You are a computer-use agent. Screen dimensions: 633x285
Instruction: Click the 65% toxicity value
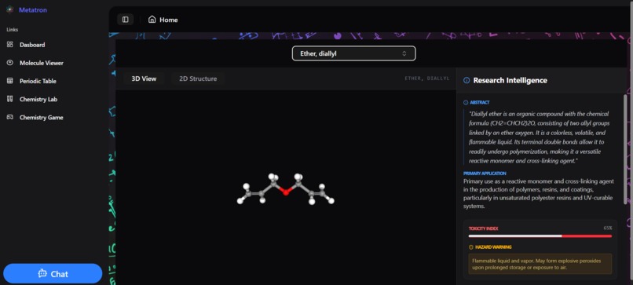[x=608, y=228]
